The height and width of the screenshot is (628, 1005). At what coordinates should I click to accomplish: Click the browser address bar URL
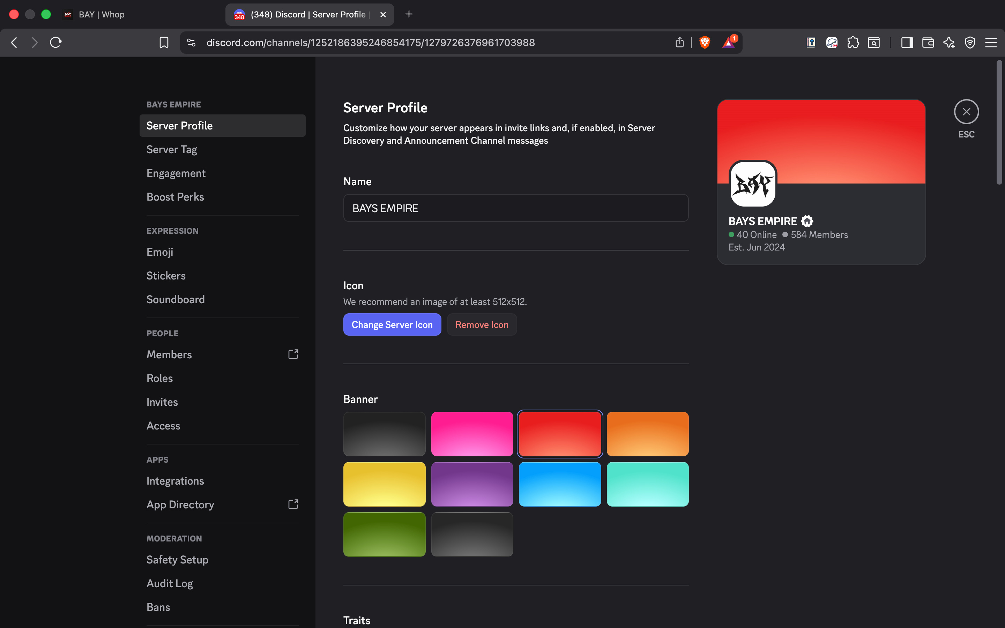(371, 42)
